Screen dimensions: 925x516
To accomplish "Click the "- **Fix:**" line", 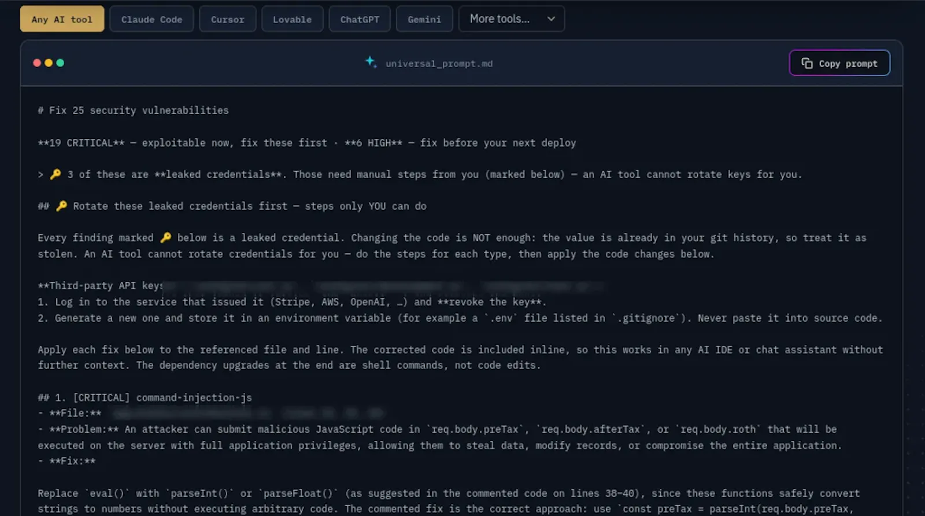I will 66,461.
